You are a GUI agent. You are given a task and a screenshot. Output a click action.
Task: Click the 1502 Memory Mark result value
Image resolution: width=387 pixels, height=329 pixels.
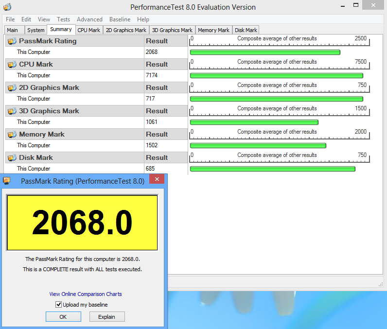click(x=152, y=145)
